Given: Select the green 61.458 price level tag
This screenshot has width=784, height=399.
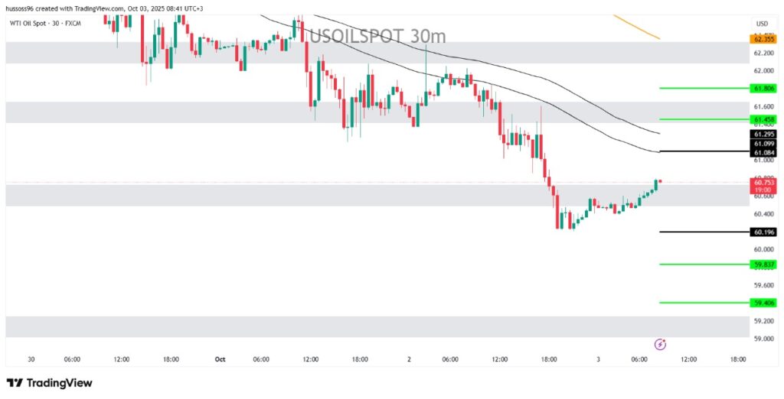Looking at the screenshot, I should (764, 120).
